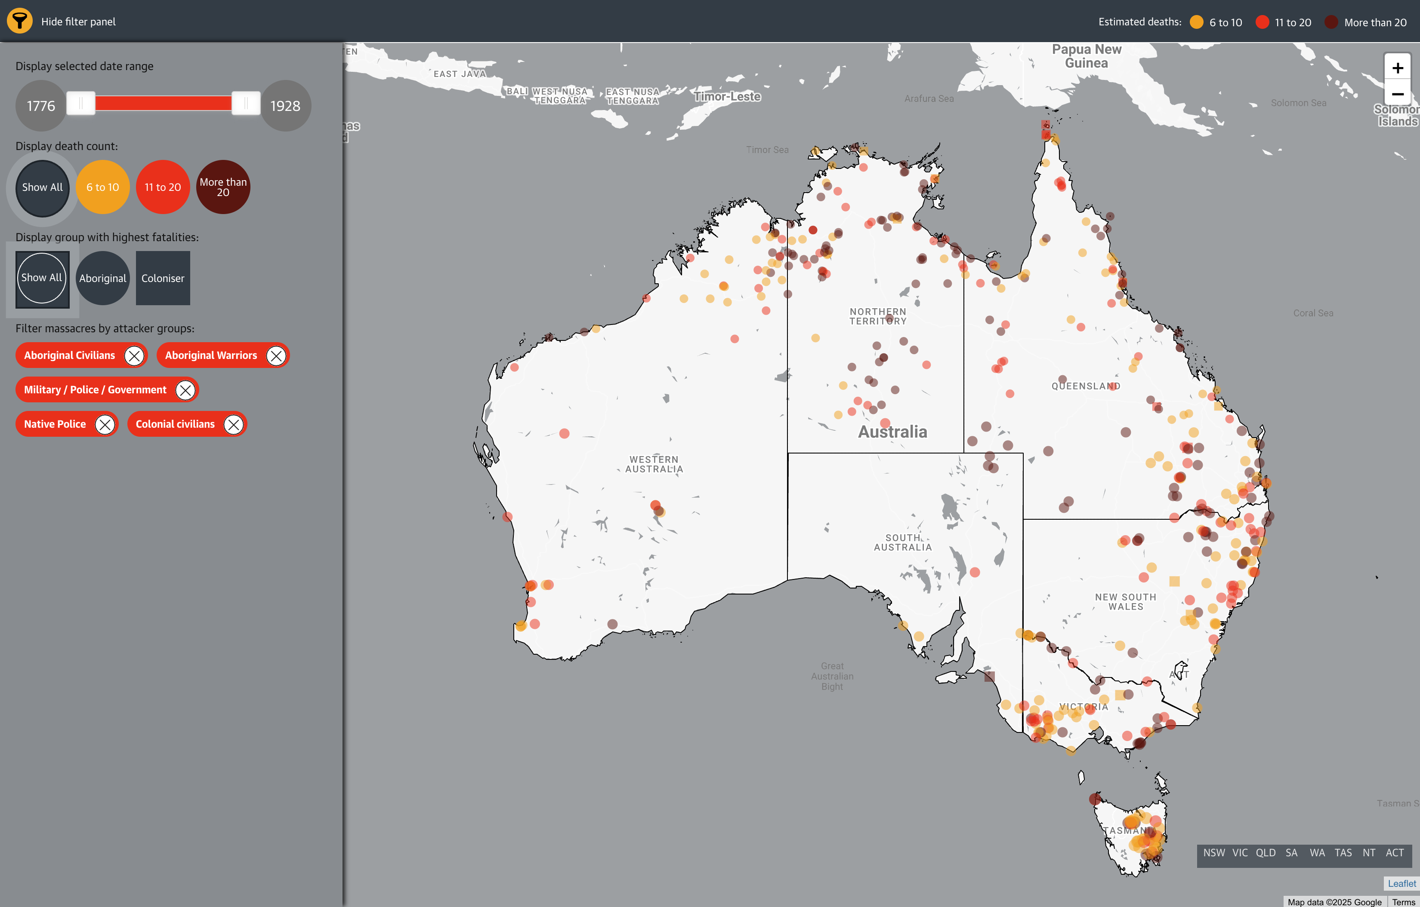Toggle the Coloniser highest fatalities filter
Screen dimensions: 1420x907
coord(163,277)
